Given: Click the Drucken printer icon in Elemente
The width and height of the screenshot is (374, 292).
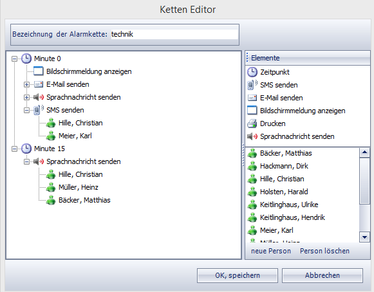Looking at the screenshot, I should tap(252, 123).
